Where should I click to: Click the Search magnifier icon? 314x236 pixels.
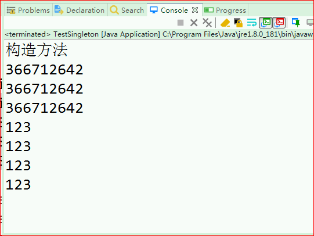click(x=114, y=10)
